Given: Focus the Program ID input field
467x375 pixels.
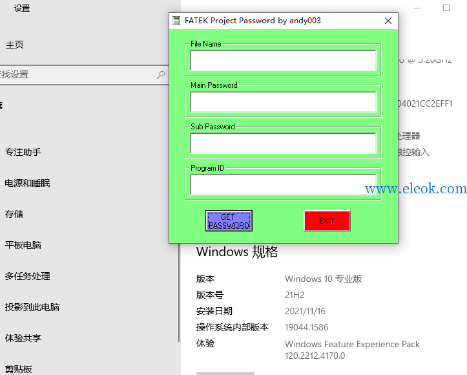Looking at the screenshot, I should coord(284,185).
